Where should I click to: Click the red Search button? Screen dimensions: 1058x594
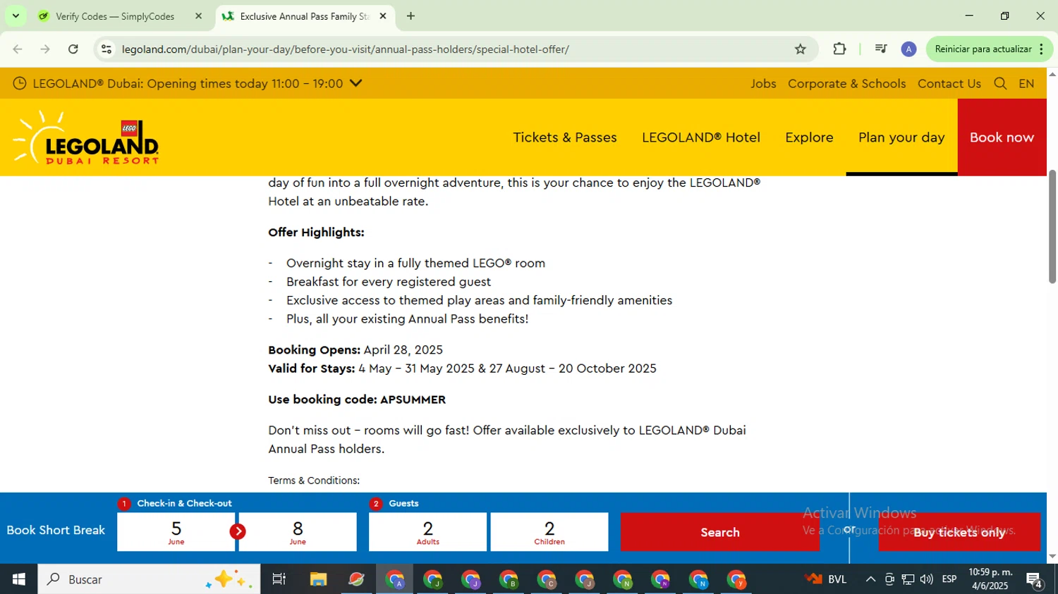tap(720, 532)
